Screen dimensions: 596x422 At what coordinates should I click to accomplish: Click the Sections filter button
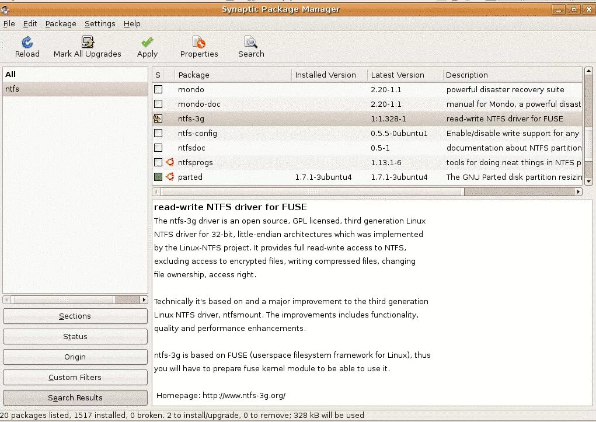(x=75, y=316)
